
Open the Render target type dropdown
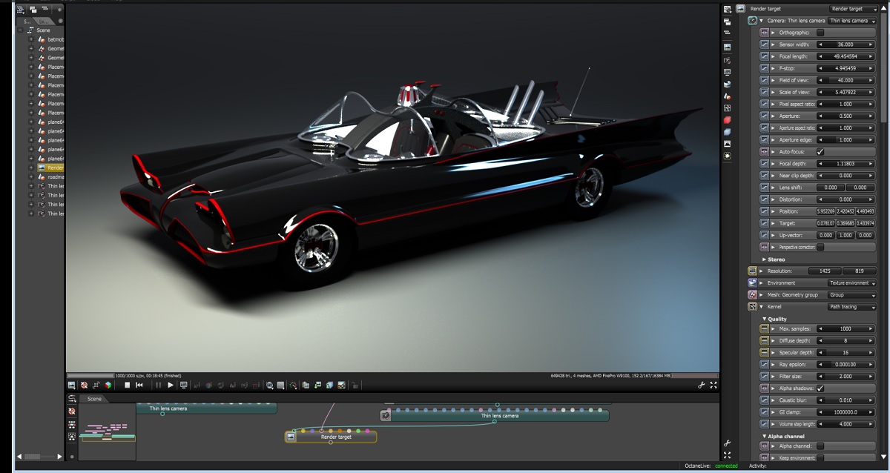tap(852, 8)
